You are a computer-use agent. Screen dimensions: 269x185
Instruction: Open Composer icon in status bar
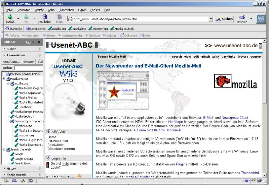pyautogui.click(x=22, y=181)
